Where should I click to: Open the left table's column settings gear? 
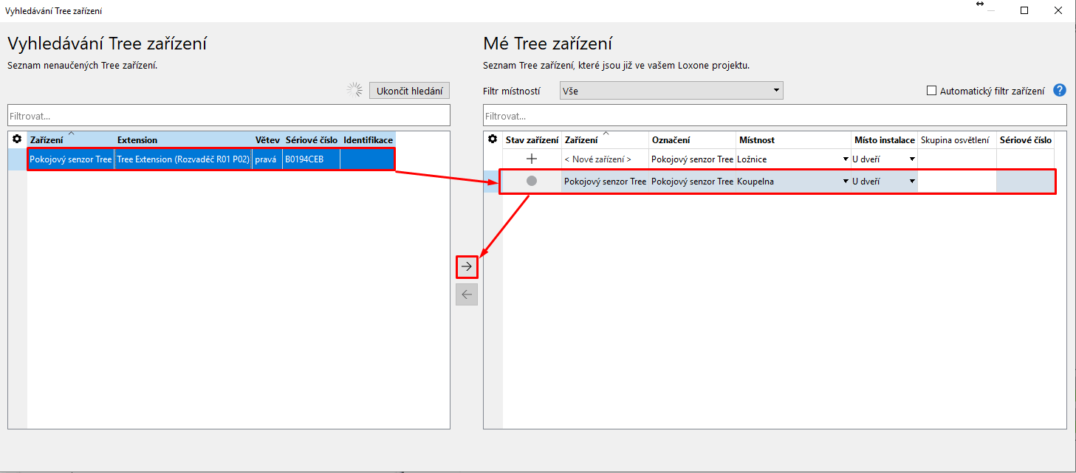15,139
